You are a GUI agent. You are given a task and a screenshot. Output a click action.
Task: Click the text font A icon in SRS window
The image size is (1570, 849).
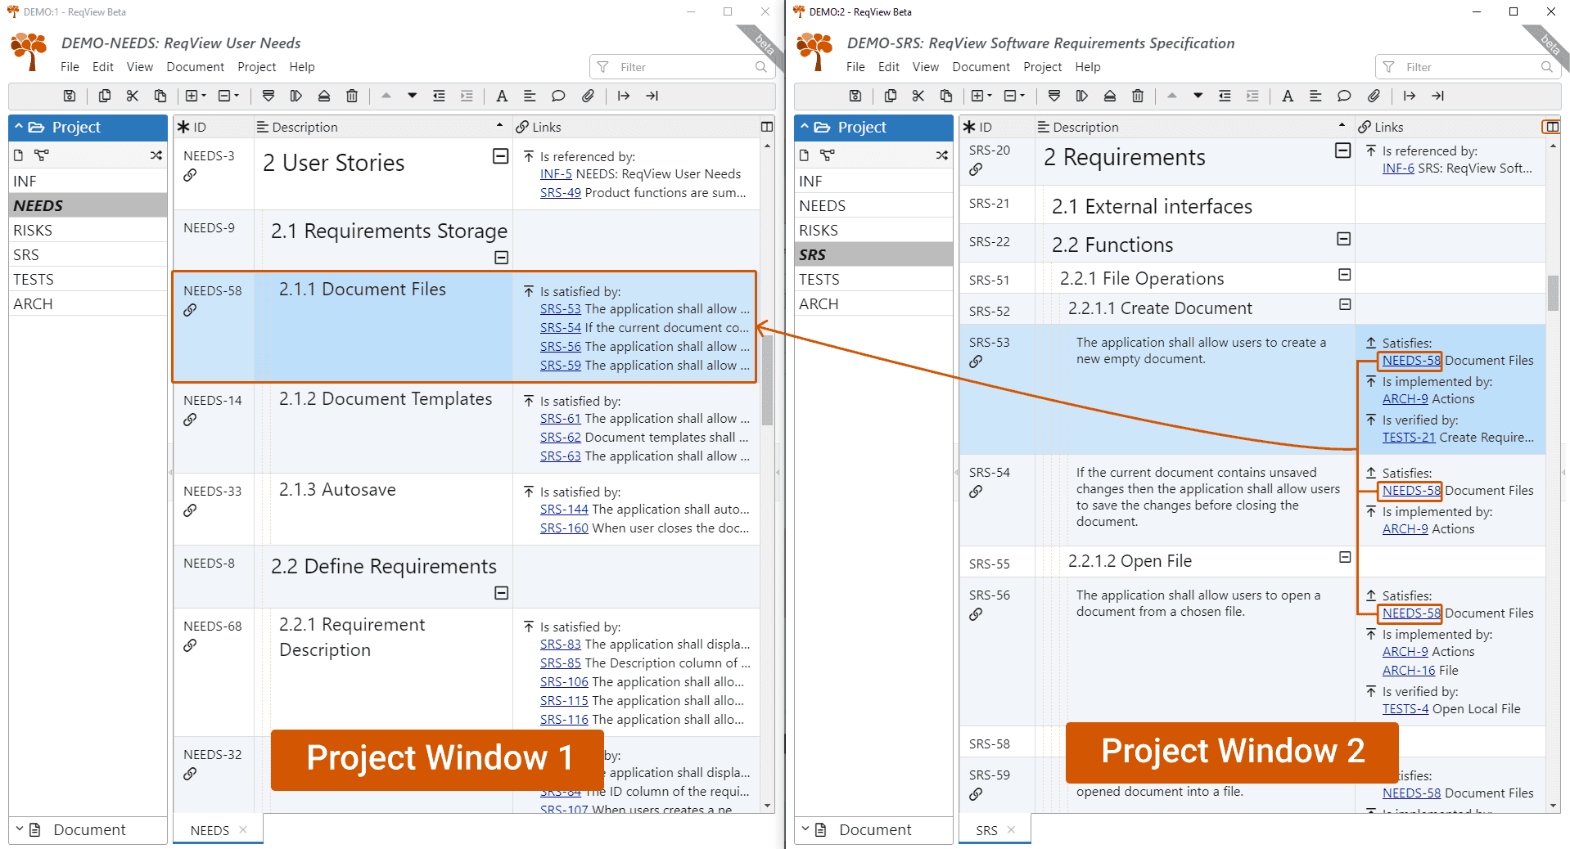point(1288,96)
